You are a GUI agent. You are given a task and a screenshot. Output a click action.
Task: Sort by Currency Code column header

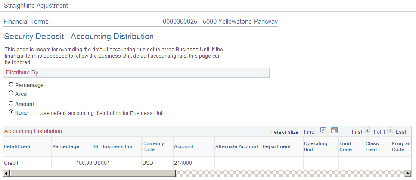[153, 146]
